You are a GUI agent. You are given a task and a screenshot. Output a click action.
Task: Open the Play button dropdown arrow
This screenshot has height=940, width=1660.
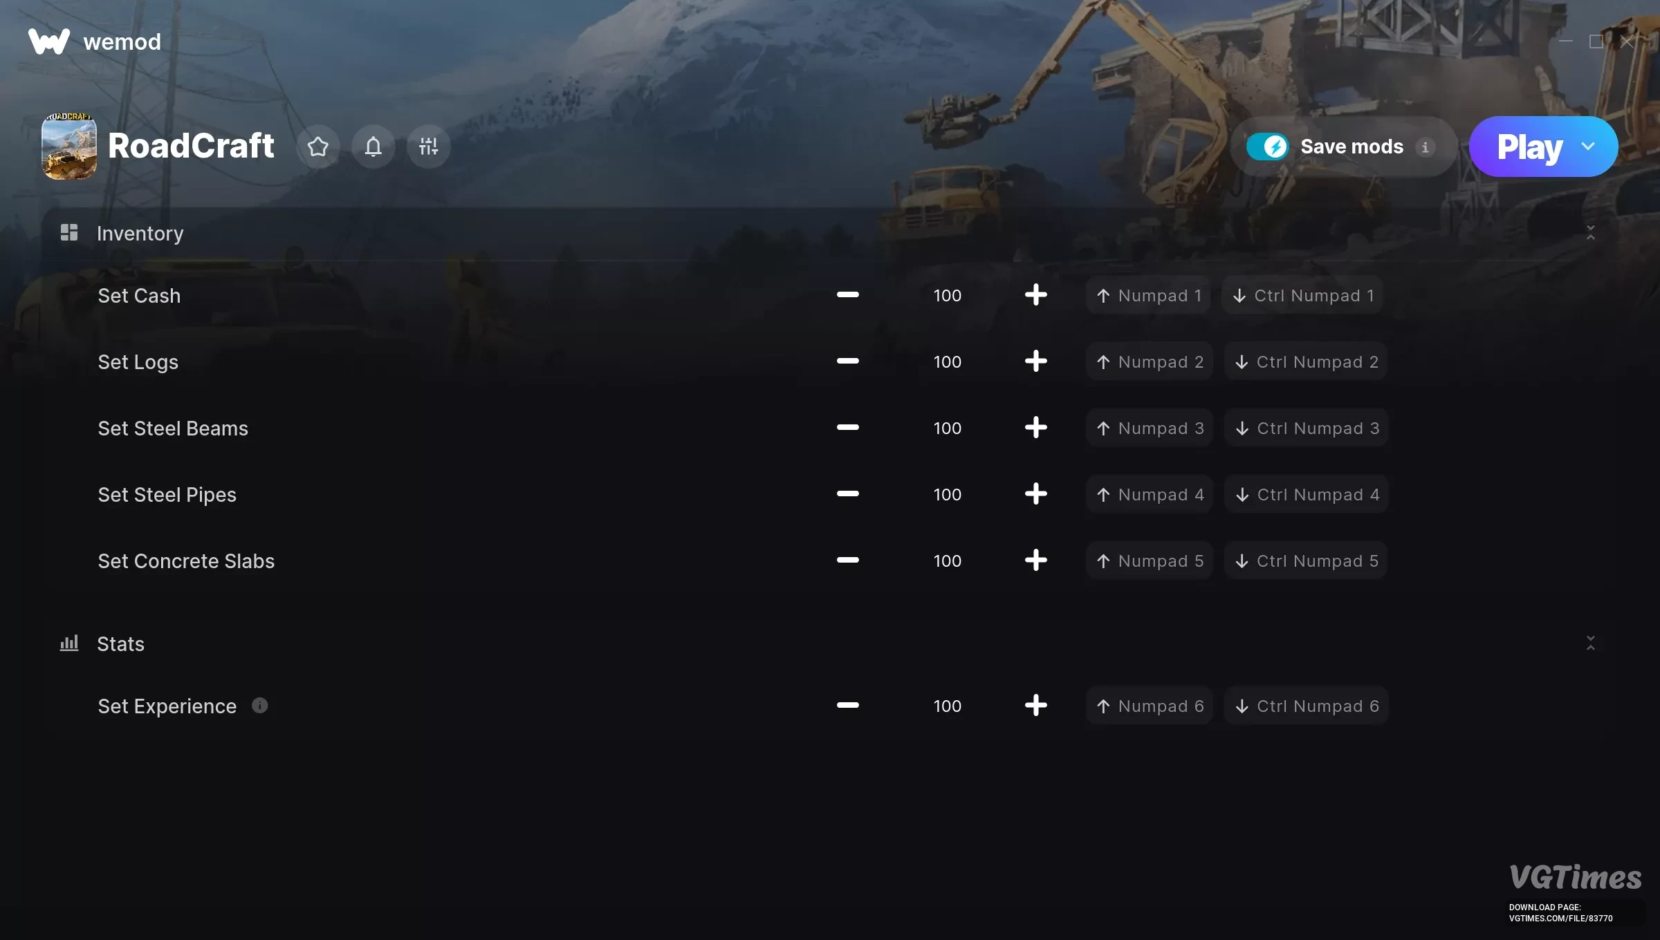1588,147
